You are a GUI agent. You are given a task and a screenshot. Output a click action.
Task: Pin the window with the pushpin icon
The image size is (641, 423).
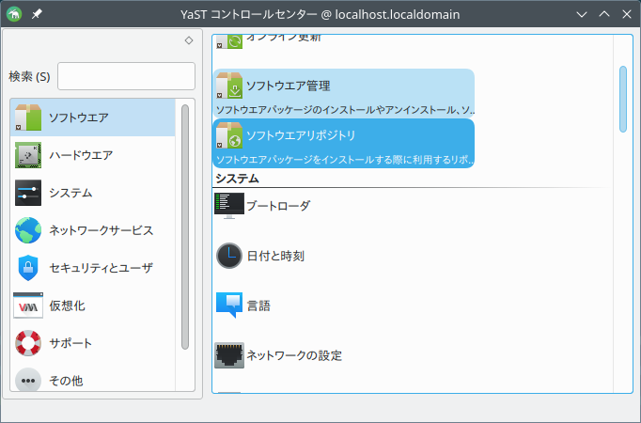click(x=37, y=14)
